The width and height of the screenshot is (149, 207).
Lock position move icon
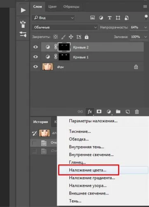(x=71, y=37)
